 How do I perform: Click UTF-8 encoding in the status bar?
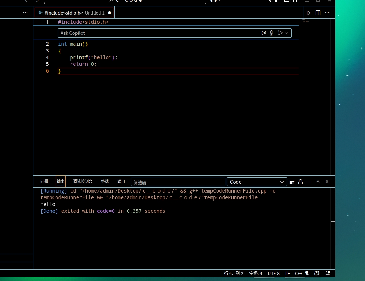coord(274,273)
